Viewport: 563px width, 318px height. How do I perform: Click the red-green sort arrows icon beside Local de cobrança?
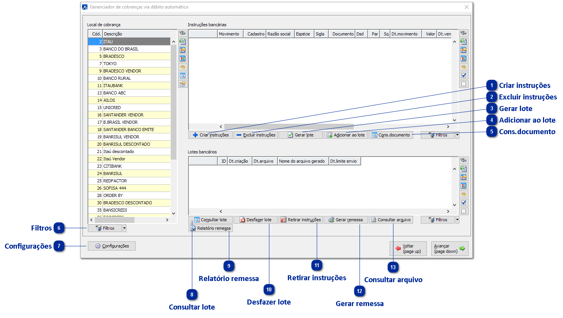183,59
